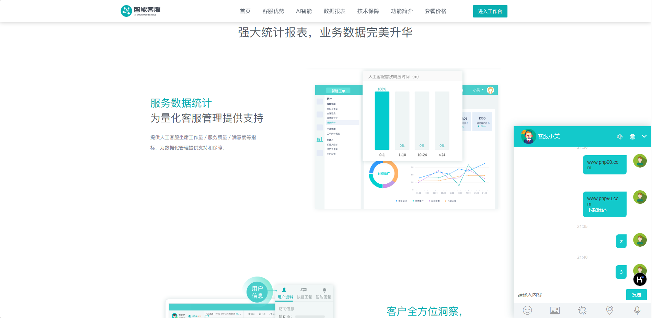
Task: Go to 套餐价格 in the navigation
Action: (435, 11)
